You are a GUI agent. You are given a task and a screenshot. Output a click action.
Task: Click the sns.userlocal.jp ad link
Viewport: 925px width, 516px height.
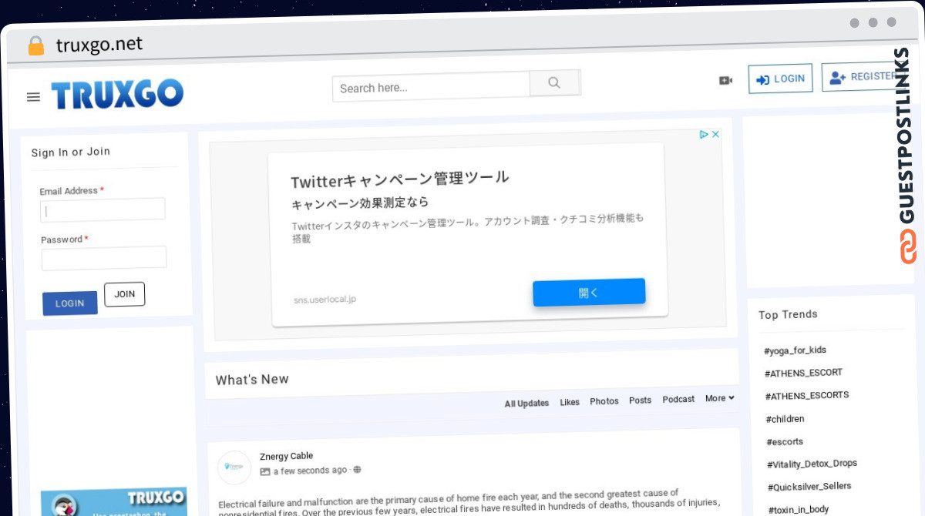(325, 300)
